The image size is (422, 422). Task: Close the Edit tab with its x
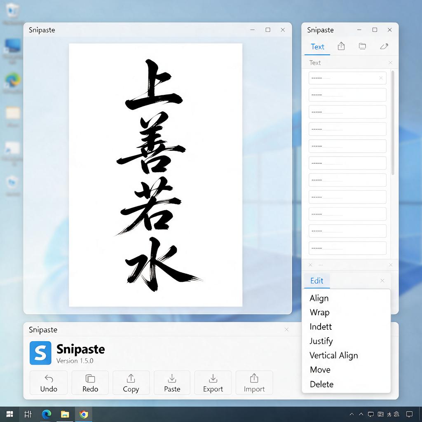[x=382, y=281]
